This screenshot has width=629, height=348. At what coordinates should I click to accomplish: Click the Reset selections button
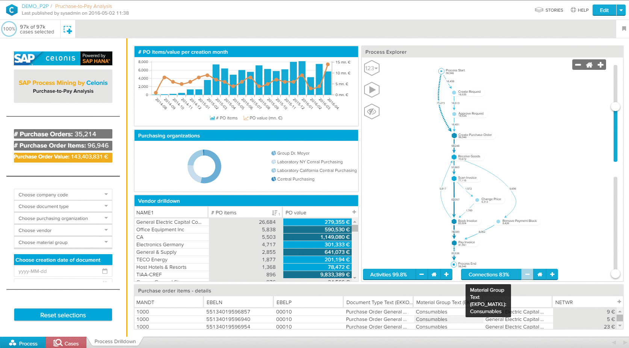click(x=63, y=315)
